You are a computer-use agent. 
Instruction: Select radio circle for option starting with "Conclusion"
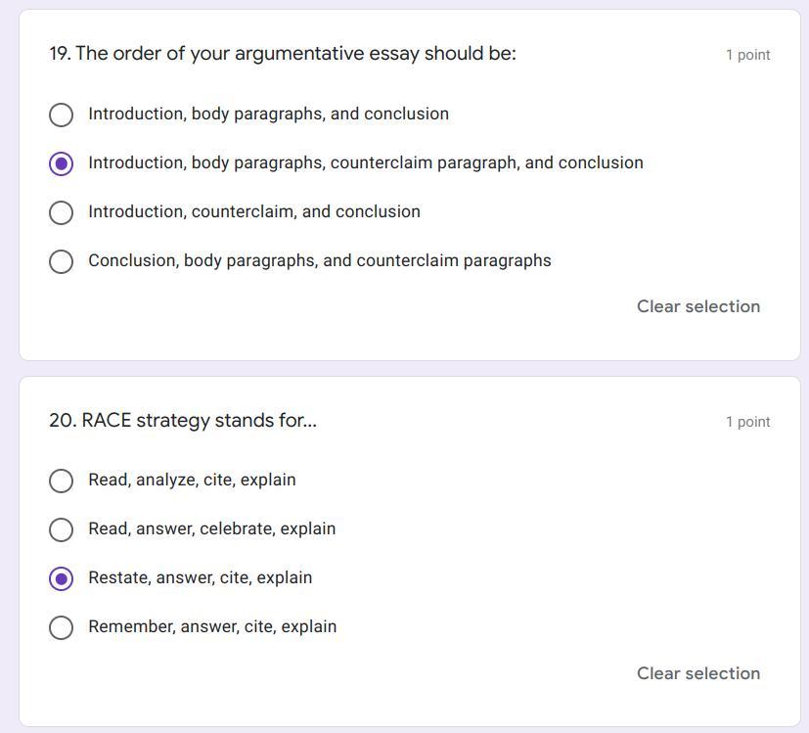click(x=61, y=261)
